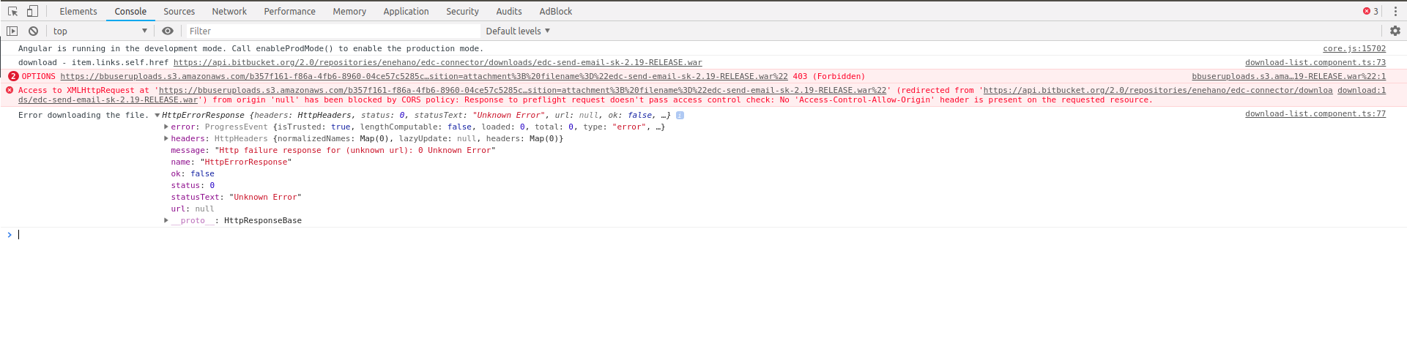Click the console Filter input field
The height and width of the screenshot is (360, 1407).
pyautogui.click(x=333, y=31)
